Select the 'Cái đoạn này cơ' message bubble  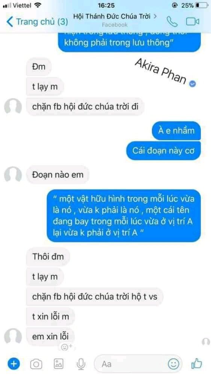pos(163,151)
